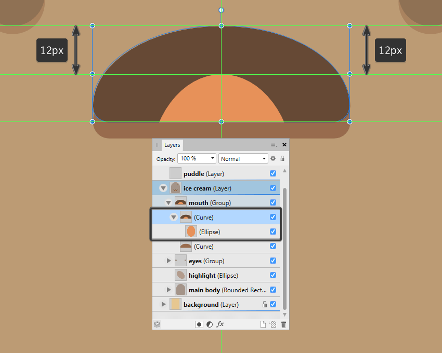Screen dimensions: 442x353
Task: Click the Edit All Layers stack icon
Action: click(x=157, y=324)
